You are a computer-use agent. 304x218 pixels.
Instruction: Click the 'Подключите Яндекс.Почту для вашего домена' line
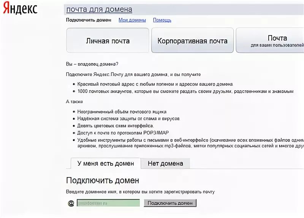[133, 74]
